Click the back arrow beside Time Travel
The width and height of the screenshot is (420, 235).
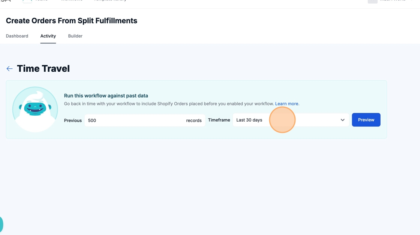[x=9, y=69]
